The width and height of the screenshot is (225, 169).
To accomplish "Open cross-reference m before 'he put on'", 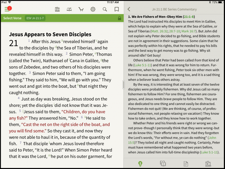I will tap(50, 155).
